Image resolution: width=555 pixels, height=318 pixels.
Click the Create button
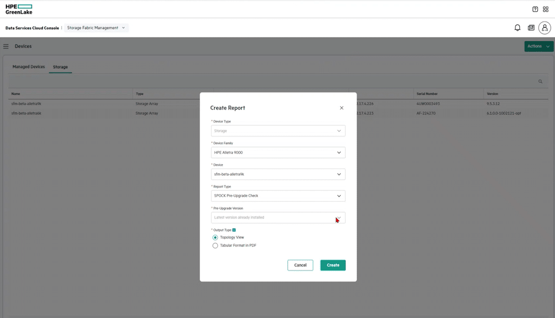tap(333, 266)
